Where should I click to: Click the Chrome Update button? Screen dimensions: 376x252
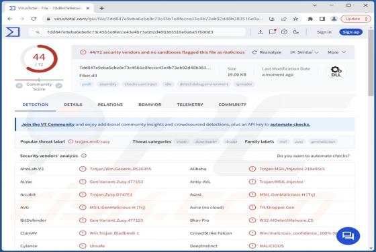tap(356, 19)
